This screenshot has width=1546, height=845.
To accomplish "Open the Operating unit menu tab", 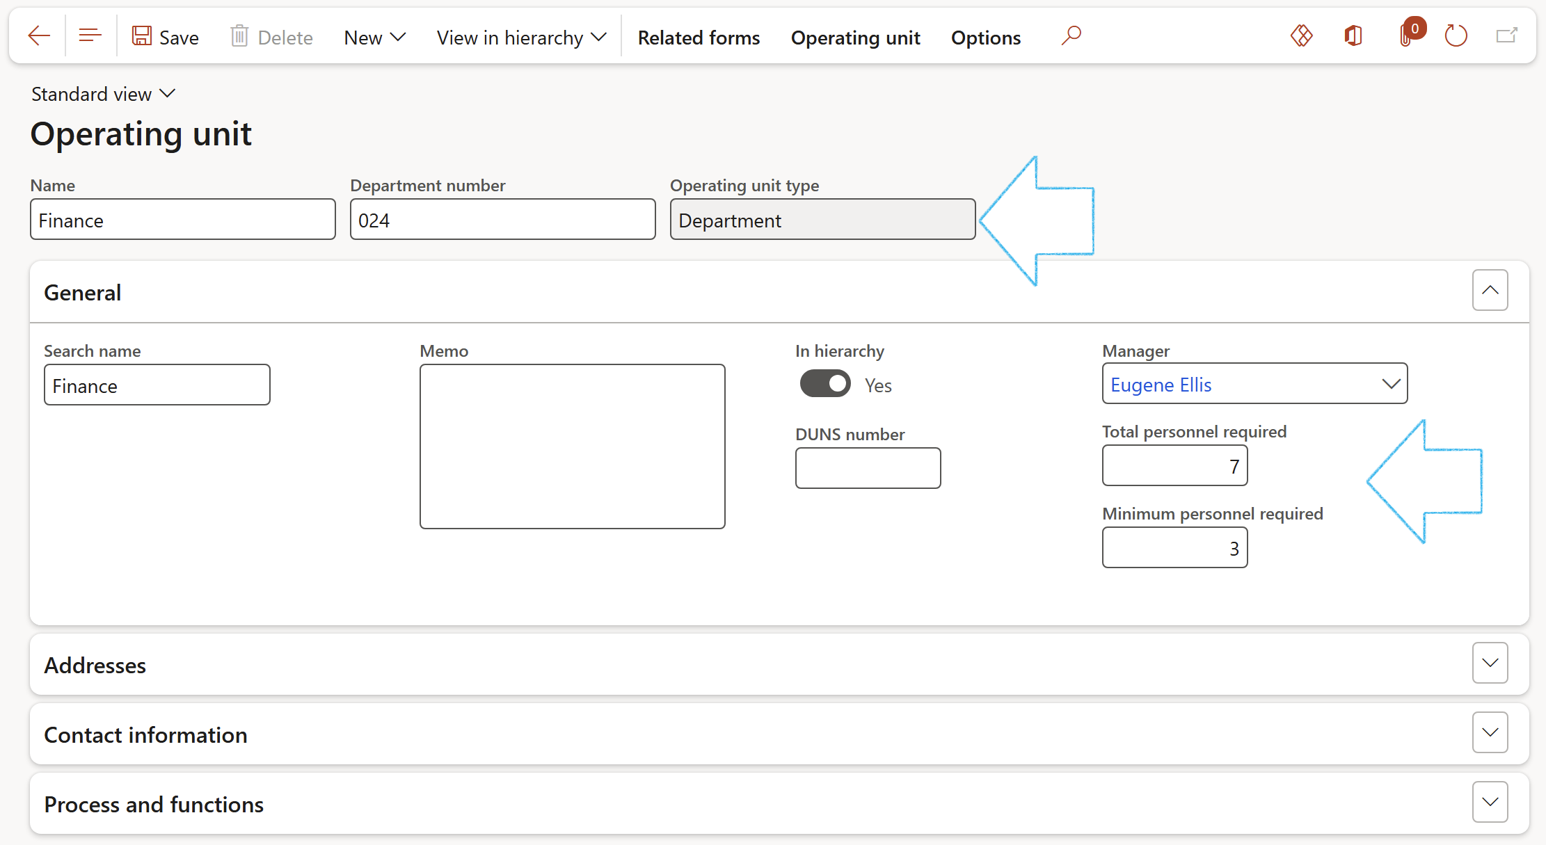I will point(855,37).
